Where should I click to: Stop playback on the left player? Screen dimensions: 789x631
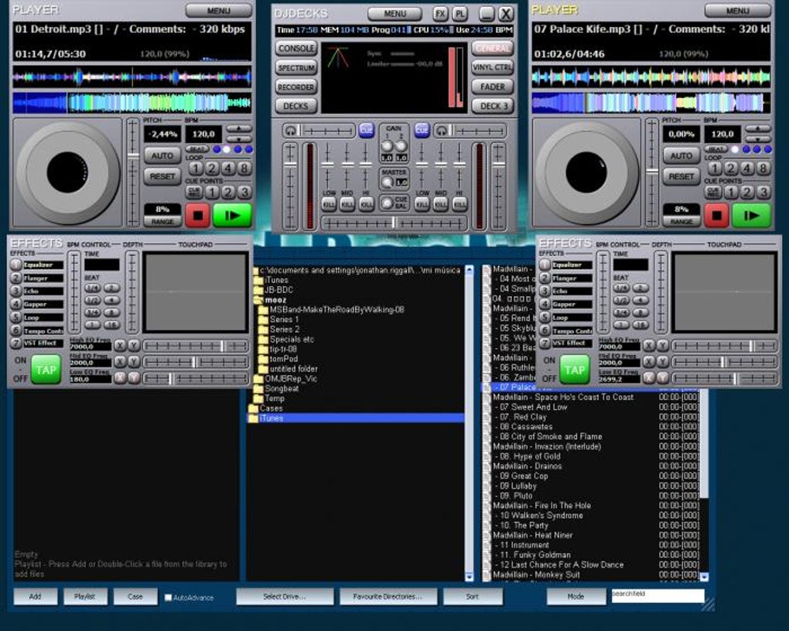coord(198,216)
